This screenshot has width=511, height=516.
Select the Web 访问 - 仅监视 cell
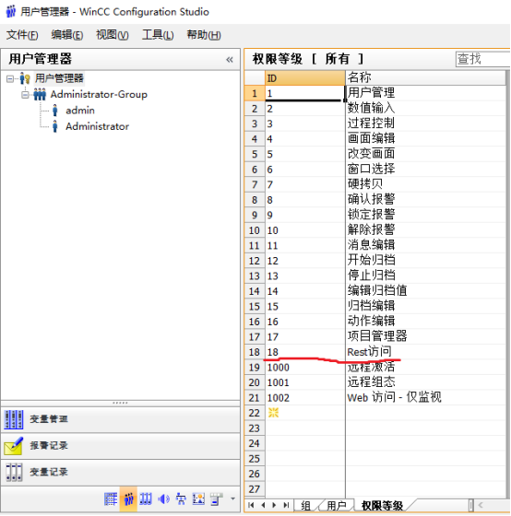click(x=425, y=397)
